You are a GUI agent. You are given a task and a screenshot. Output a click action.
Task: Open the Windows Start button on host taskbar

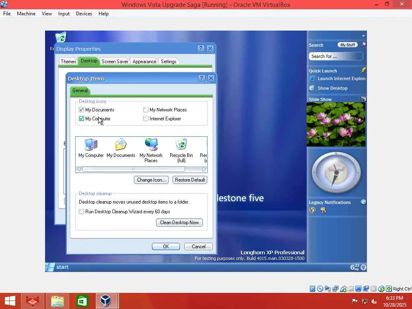tap(10, 301)
